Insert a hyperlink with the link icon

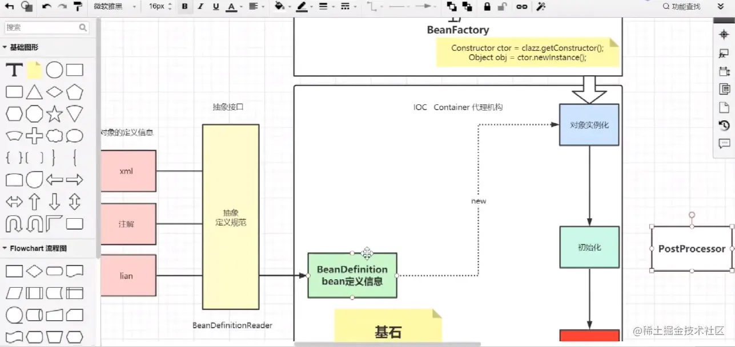click(521, 7)
